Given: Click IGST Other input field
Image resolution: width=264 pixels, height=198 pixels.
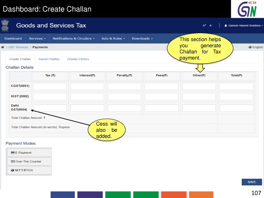Looking at the screenshot, I should pos(199,97).
